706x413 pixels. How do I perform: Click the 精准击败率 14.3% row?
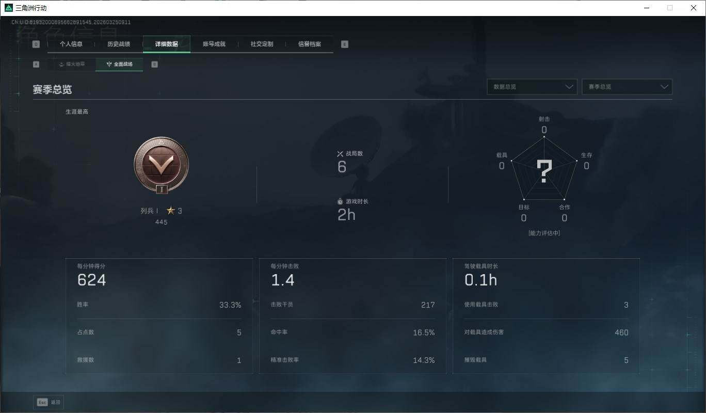352,360
